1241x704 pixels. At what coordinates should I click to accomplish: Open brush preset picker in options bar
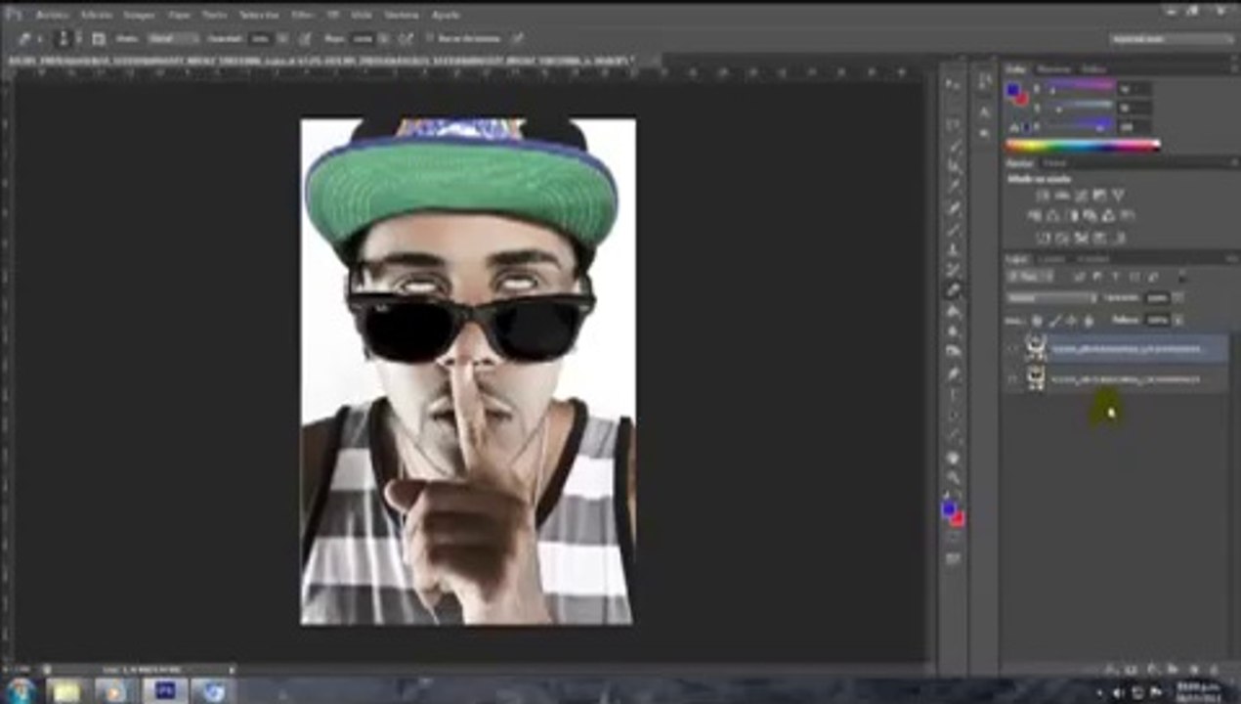pyautogui.click(x=64, y=38)
